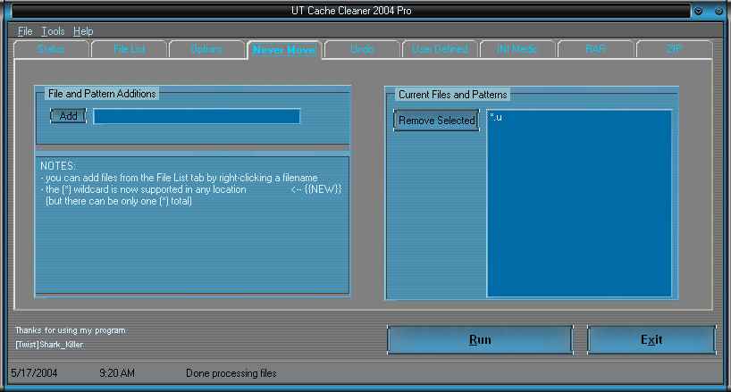Click the Exit button
Viewport: 731px width, 392px height.
651,340
